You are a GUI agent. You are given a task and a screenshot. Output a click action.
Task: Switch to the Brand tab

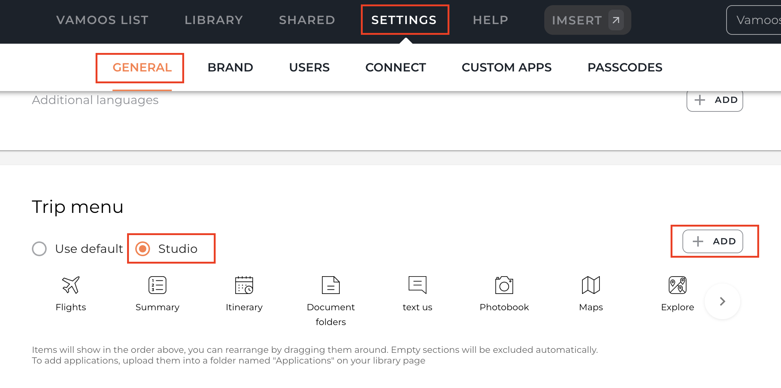230,67
